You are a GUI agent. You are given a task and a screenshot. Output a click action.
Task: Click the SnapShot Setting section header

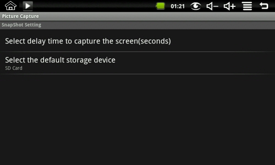tap(137, 25)
